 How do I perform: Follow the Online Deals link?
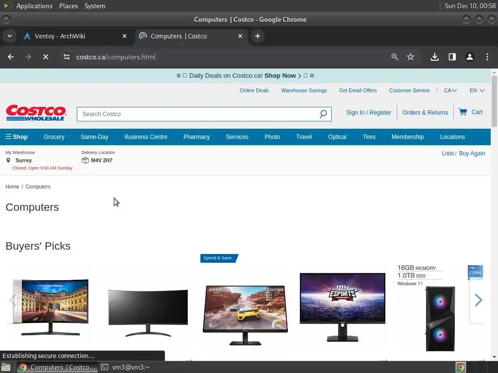[254, 90]
